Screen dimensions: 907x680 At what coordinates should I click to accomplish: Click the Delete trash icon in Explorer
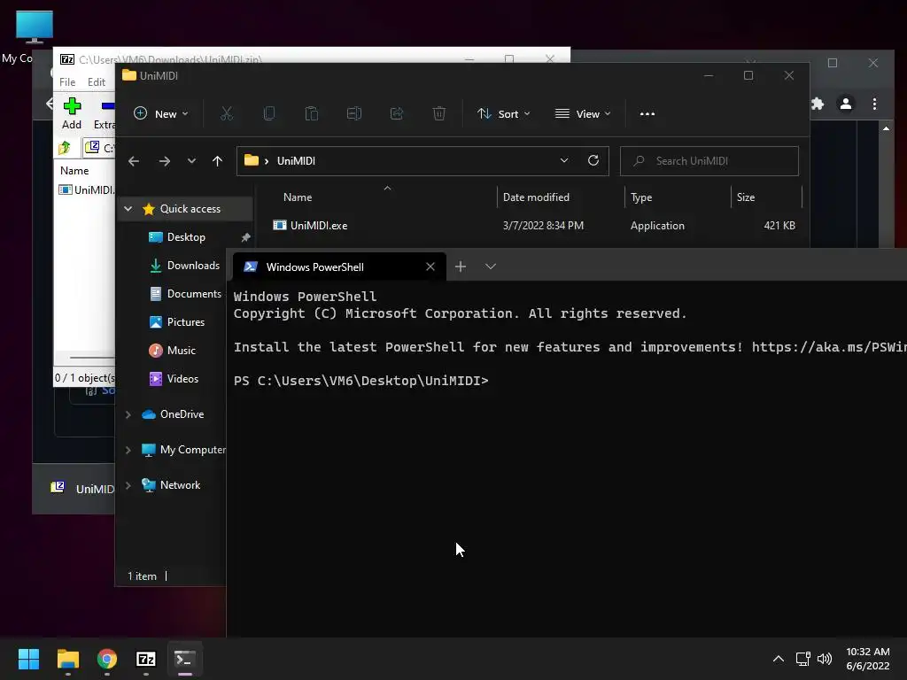(x=439, y=113)
